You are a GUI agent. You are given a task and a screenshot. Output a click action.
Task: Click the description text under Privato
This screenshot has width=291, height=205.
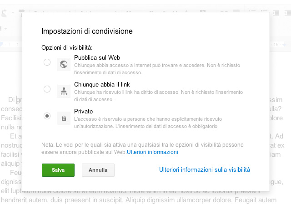tap(150, 123)
